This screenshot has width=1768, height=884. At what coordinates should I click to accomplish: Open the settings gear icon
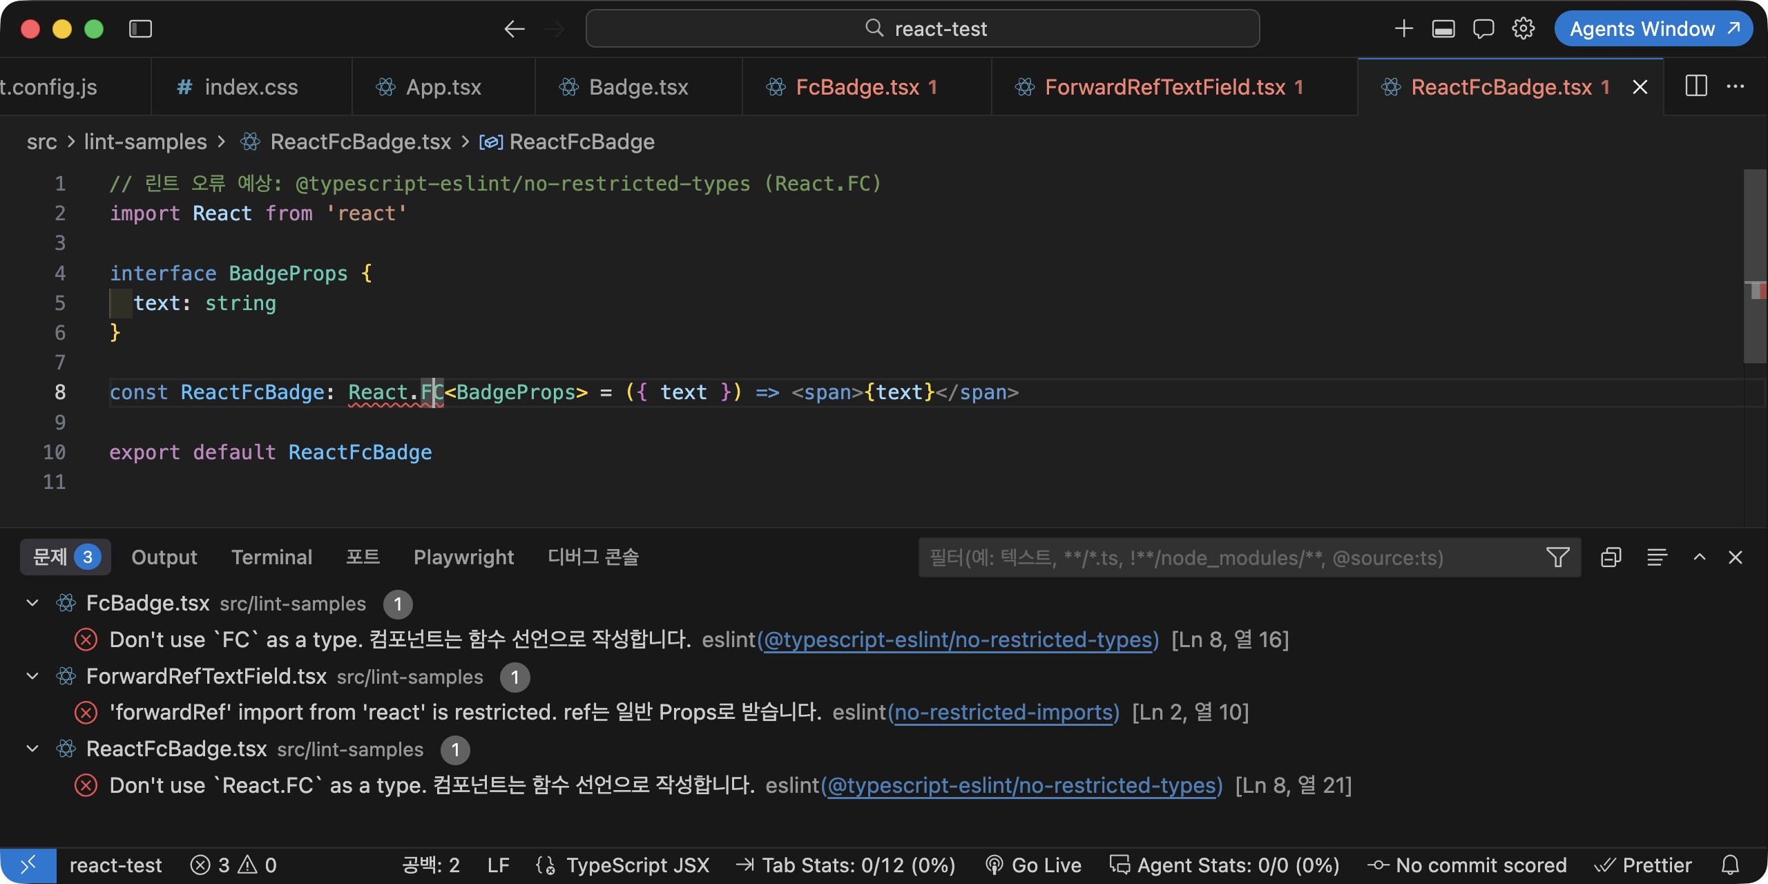coord(1524,29)
